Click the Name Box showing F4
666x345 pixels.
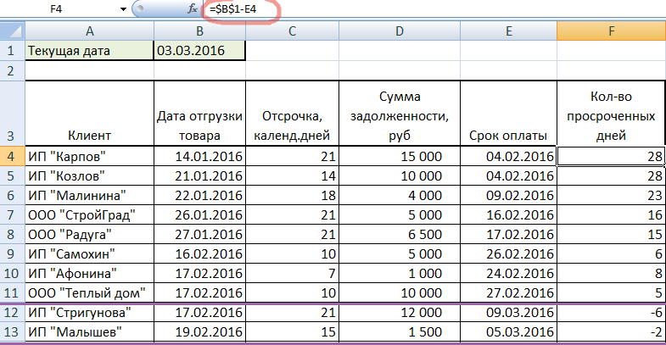point(68,9)
